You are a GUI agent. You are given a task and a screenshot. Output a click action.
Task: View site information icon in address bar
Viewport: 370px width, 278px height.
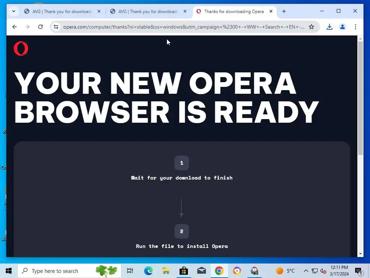pos(56,27)
